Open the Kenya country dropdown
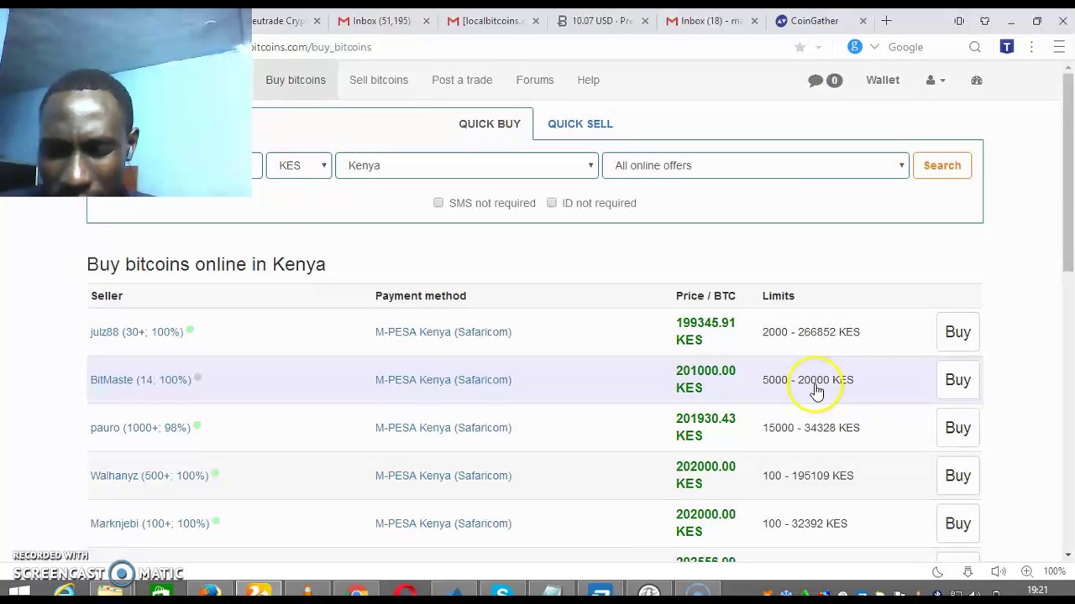1075x604 pixels. point(466,165)
